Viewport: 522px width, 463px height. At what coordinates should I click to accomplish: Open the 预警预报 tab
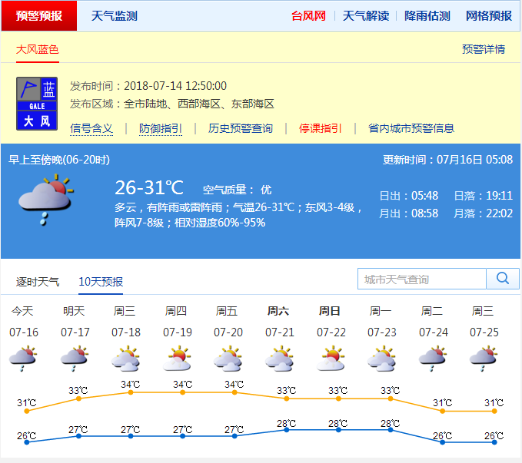click(x=39, y=16)
